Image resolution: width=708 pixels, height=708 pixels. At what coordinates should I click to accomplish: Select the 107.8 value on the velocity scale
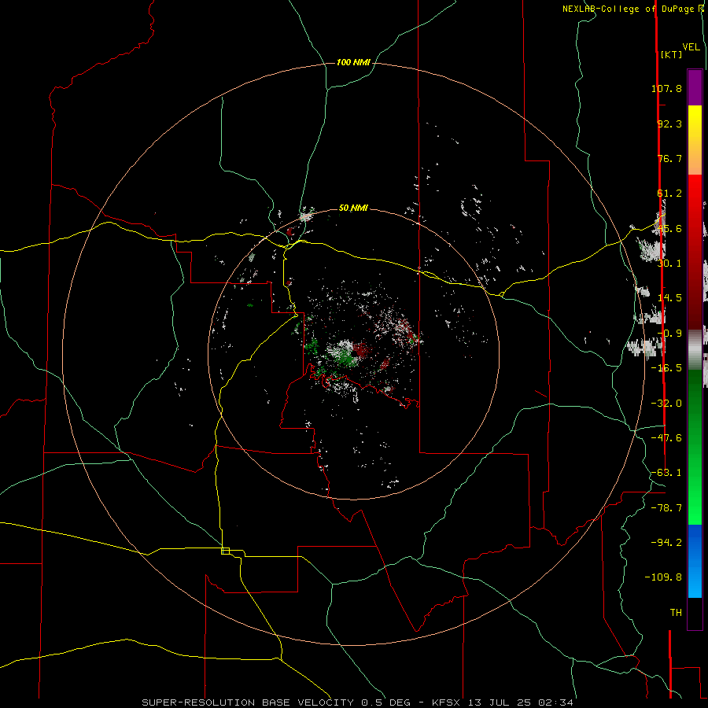coord(666,88)
